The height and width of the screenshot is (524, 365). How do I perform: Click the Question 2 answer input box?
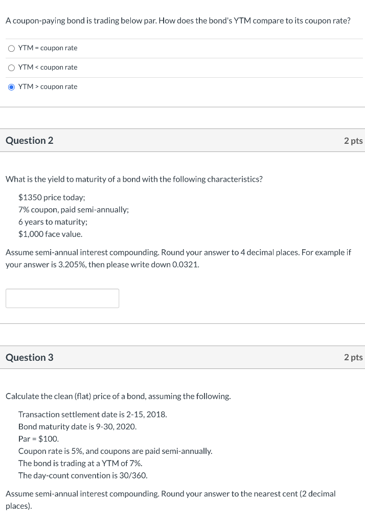(62, 298)
